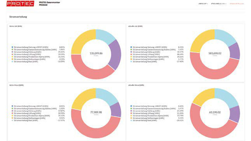Select the purple segment of aktueller Monat donut
Screen dimensions: 251x141
click(235, 114)
